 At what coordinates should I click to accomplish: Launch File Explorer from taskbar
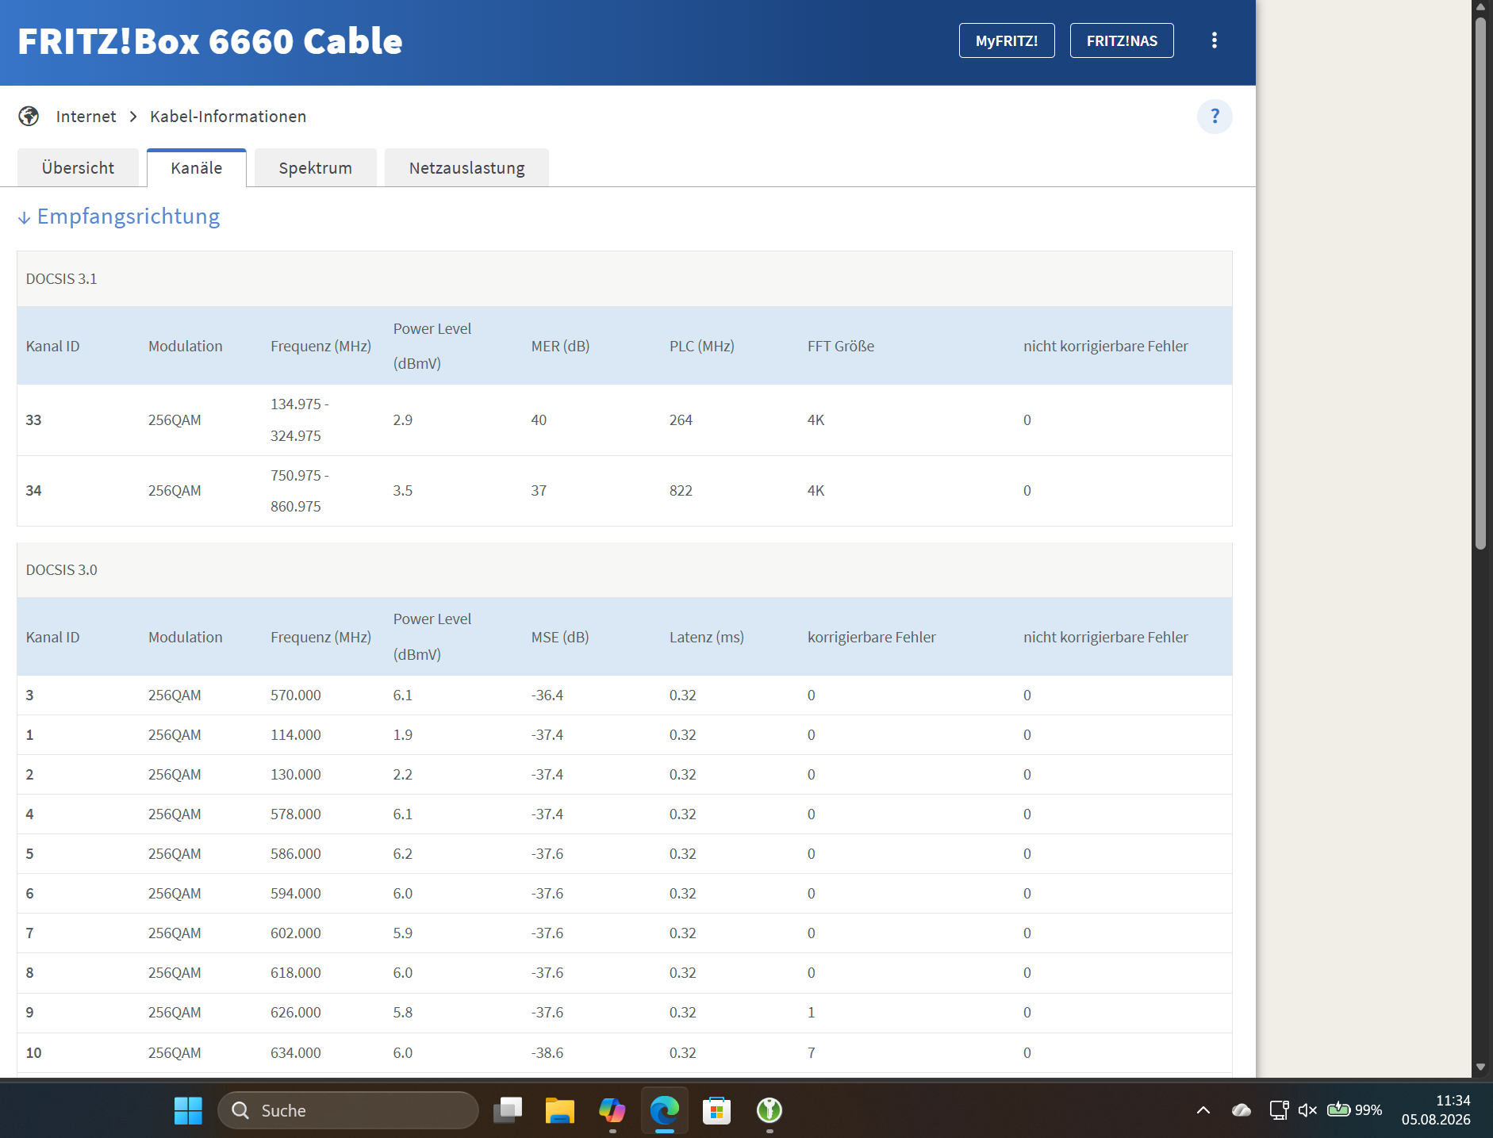tap(560, 1110)
